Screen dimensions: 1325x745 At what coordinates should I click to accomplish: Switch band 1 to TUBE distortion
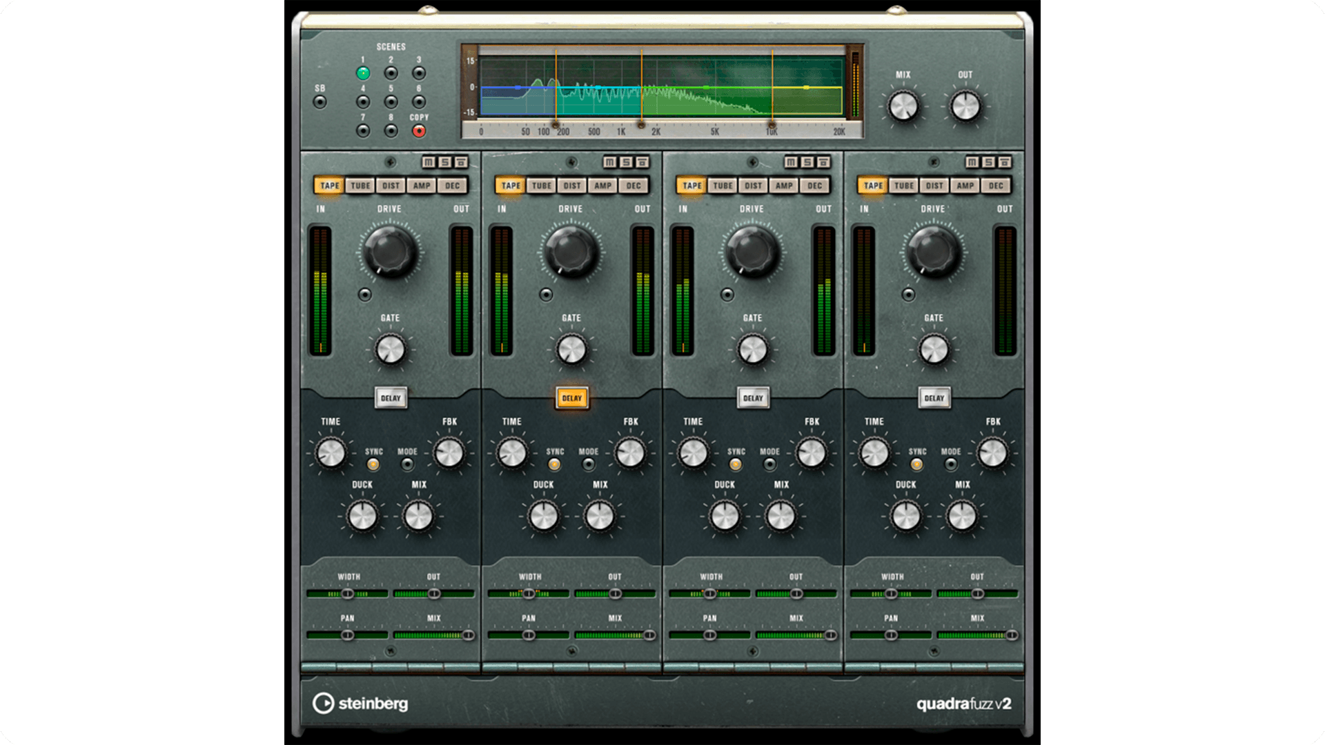click(360, 186)
